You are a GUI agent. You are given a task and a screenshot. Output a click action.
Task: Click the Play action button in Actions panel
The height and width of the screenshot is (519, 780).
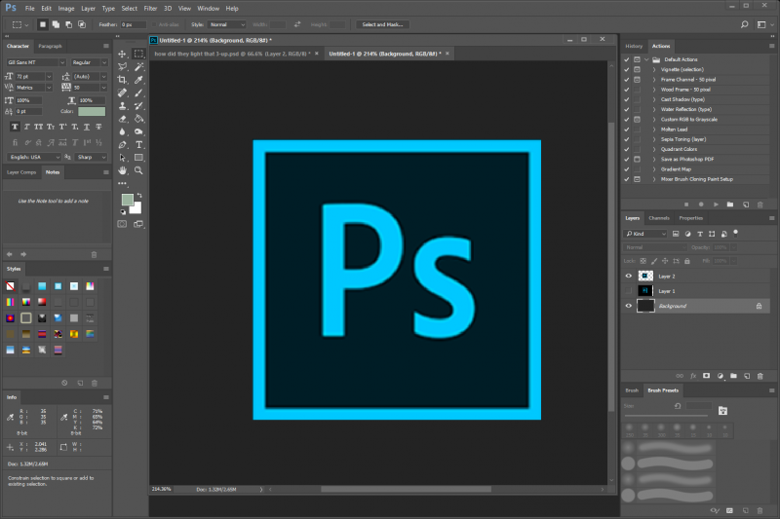pyautogui.click(x=716, y=204)
